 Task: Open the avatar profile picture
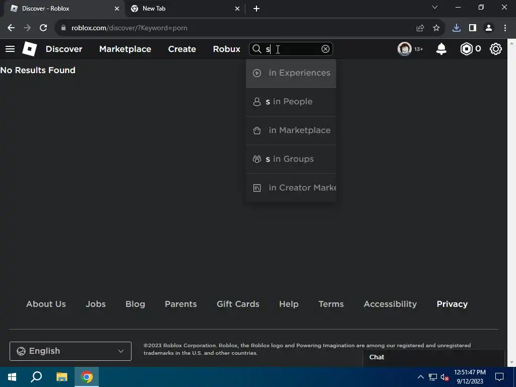click(x=405, y=49)
